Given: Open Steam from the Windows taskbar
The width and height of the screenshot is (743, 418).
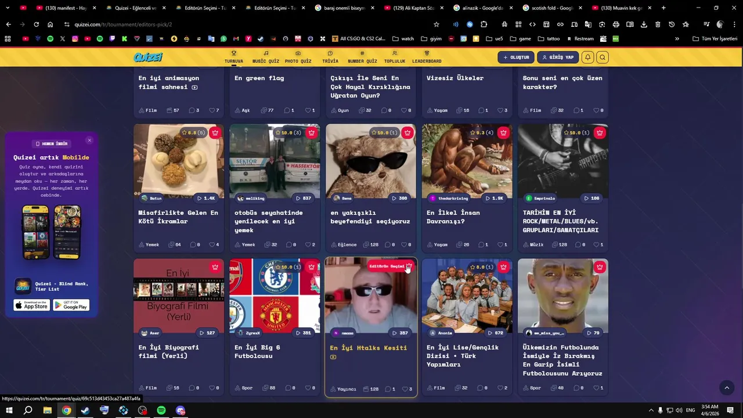Looking at the screenshot, I should [x=85, y=410].
